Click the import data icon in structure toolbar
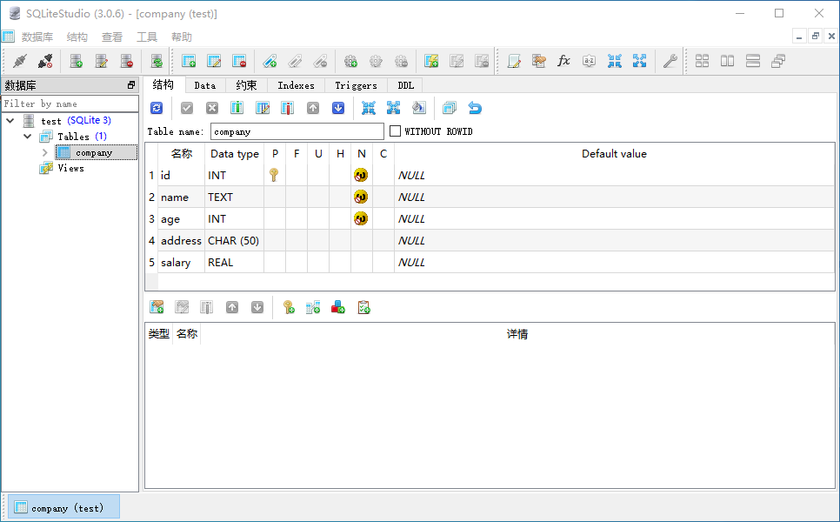Image resolution: width=840 pixels, height=522 pixels. [x=368, y=108]
